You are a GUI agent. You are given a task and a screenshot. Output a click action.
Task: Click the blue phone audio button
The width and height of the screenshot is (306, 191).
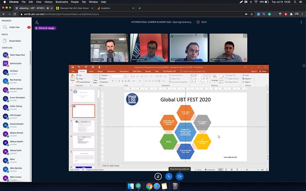tap(169, 177)
